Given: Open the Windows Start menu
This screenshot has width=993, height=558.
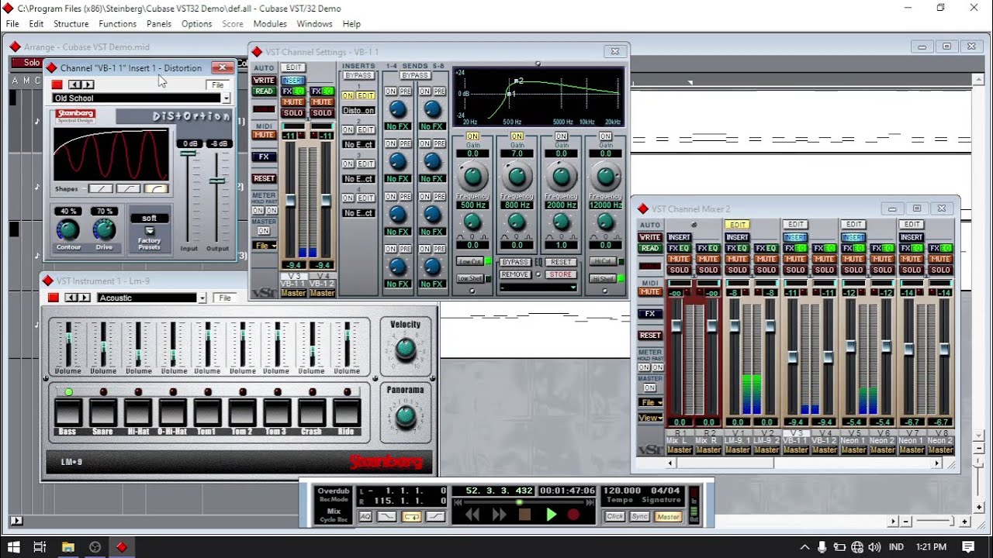Looking at the screenshot, I should pyautogui.click(x=13, y=547).
